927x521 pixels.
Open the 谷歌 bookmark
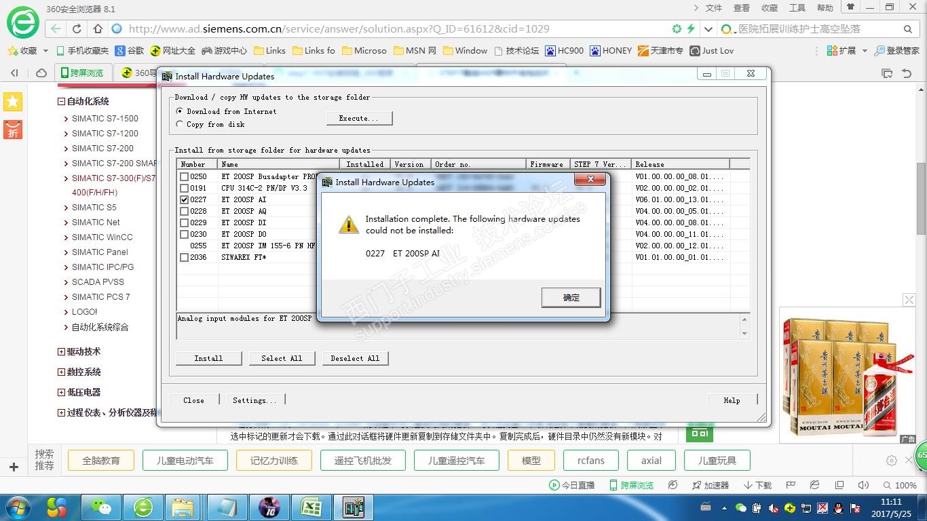(x=130, y=51)
